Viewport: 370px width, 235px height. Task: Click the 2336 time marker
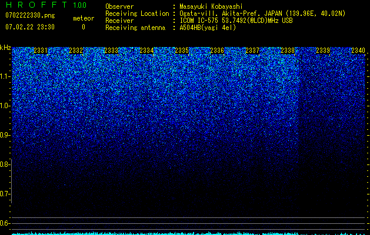coord(217,51)
